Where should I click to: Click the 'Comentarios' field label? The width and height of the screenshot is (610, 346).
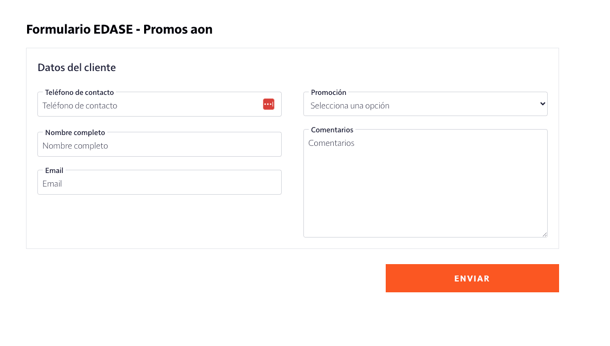point(332,130)
